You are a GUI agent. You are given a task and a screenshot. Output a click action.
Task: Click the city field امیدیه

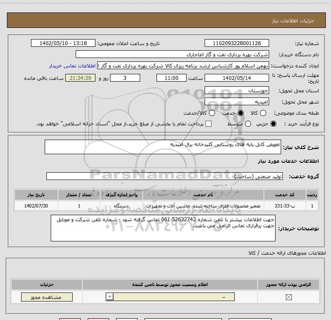coord(236,102)
